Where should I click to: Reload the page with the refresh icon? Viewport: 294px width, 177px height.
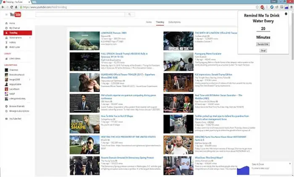[x=12, y=7]
